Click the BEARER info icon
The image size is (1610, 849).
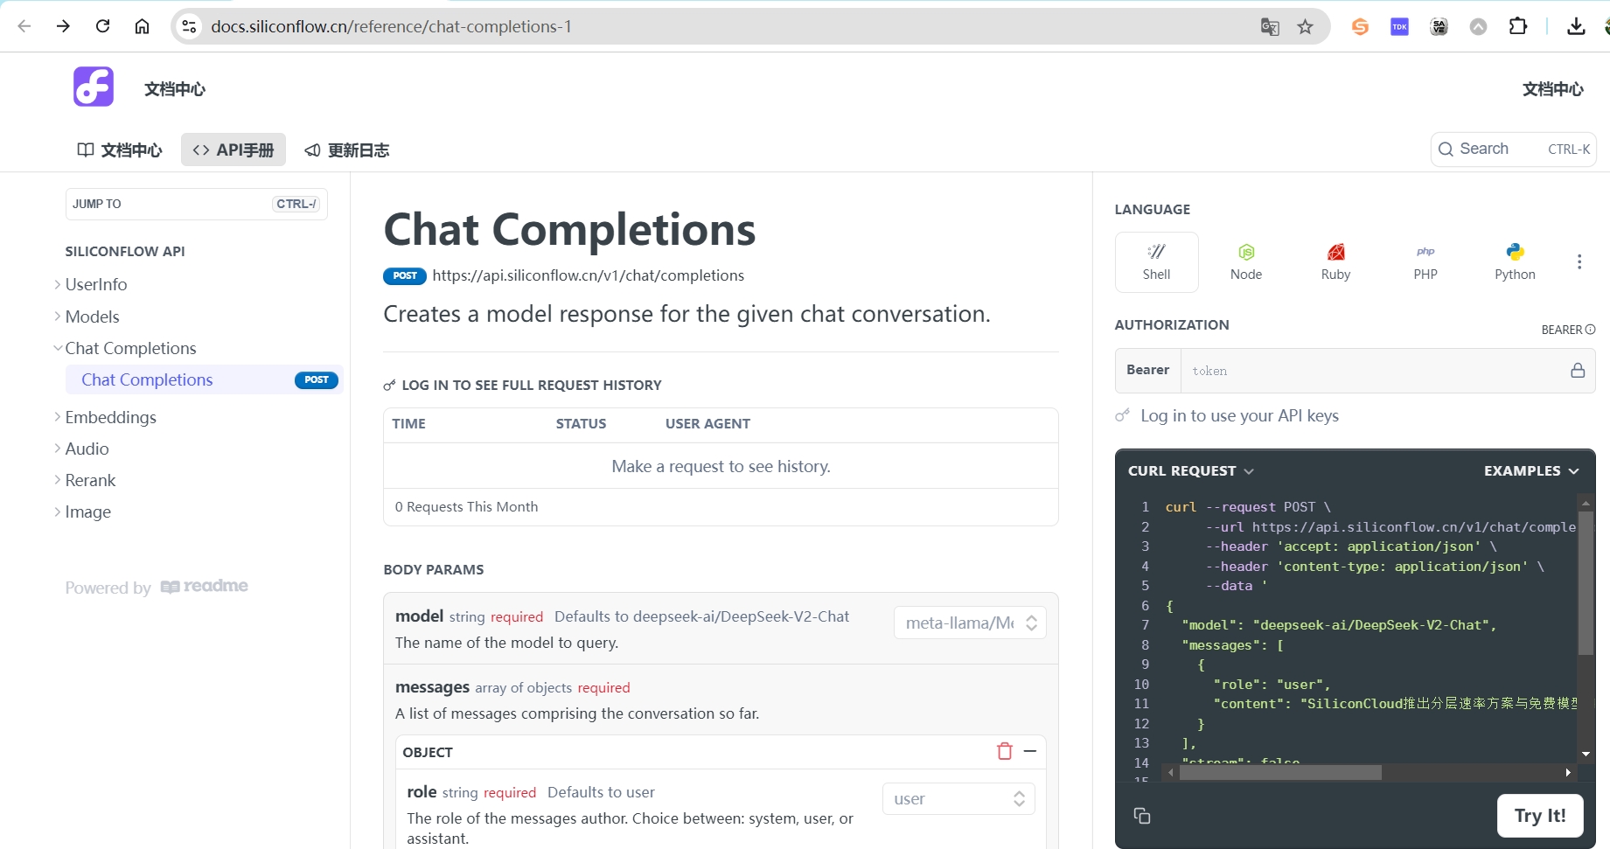point(1591,330)
